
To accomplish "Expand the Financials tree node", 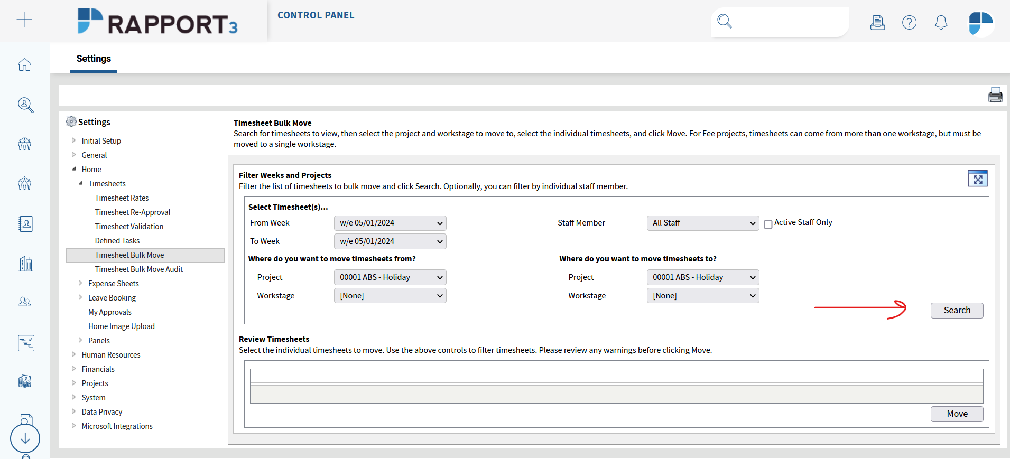I will (73, 369).
